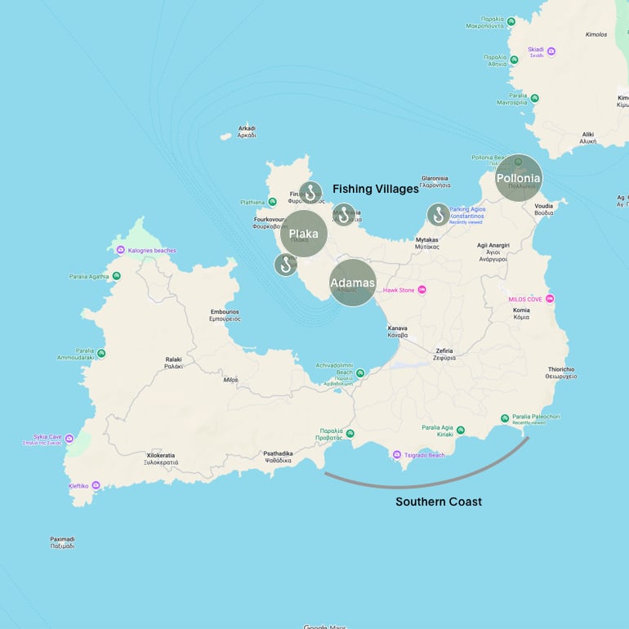
Task: Click the Plaka town circle marker
Action: click(x=304, y=234)
